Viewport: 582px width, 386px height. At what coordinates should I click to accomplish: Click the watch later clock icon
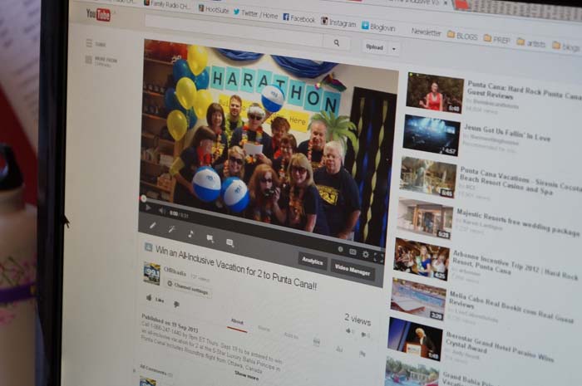(340, 249)
